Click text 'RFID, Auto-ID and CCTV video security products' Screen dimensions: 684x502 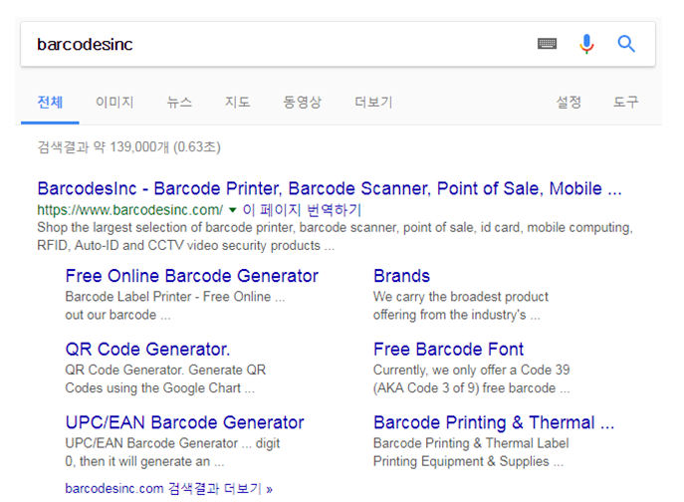(179, 245)
